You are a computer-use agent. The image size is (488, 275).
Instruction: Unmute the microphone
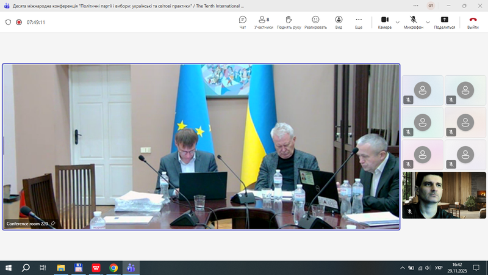pyautogui.click(x=413, y=22)
